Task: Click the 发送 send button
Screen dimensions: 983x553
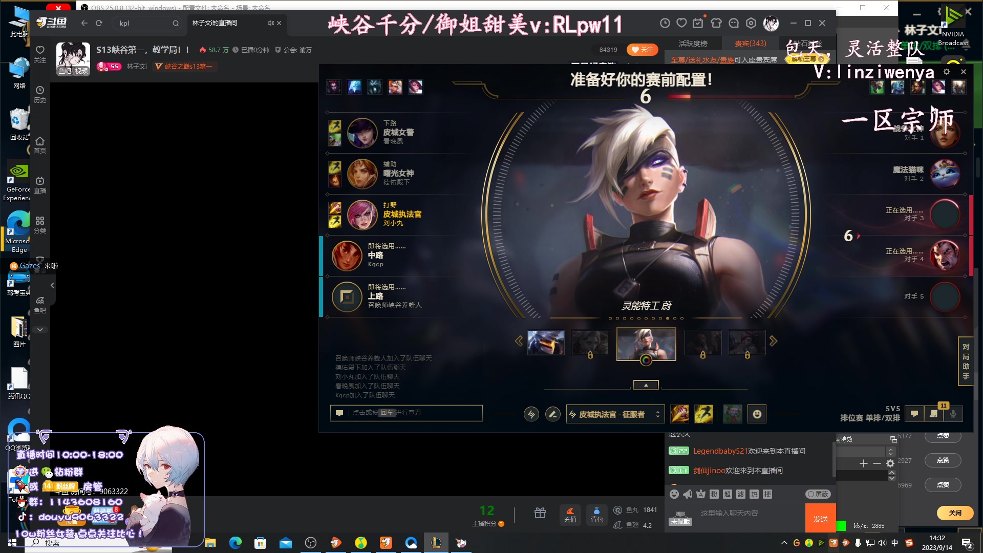Action: 820,518
